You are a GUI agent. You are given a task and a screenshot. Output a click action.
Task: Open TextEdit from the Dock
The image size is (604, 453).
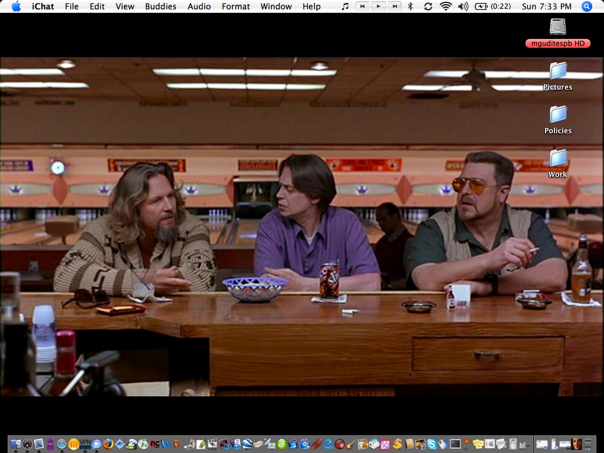point(501,444)
